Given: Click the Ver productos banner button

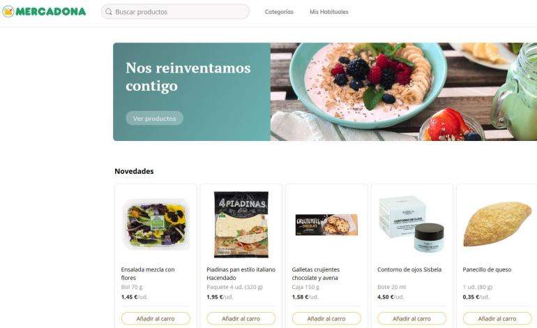Looking at the screenshot, I should click(x=154, y=118).
